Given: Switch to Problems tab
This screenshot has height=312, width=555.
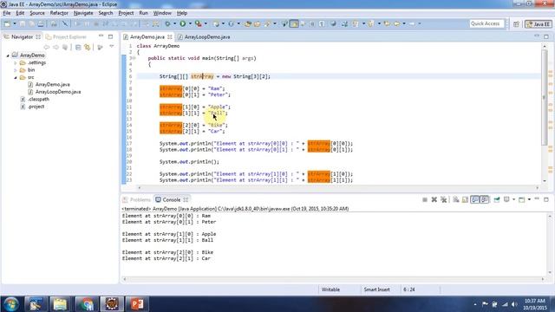Looking at the screenshot, I should 137,200.
